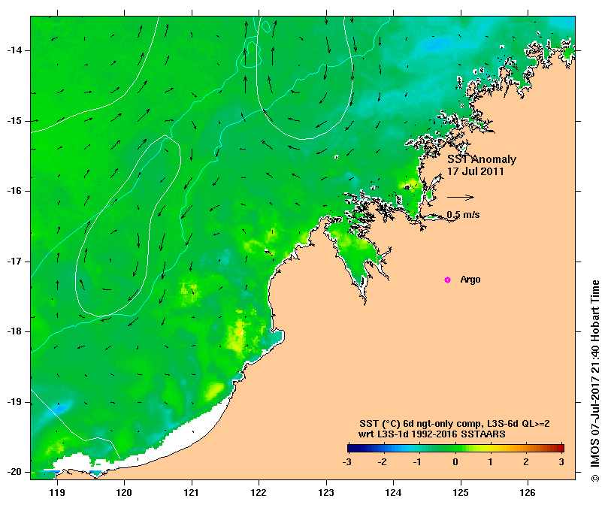Click the '0.5 m/s' scale label
Screen dimensions: 608x505
click(463, 214)
